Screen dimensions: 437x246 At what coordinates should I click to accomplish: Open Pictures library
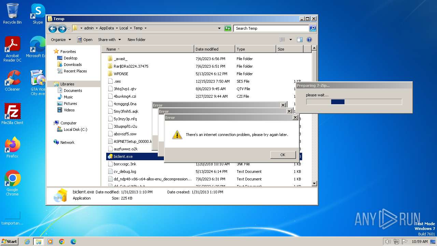67,104
